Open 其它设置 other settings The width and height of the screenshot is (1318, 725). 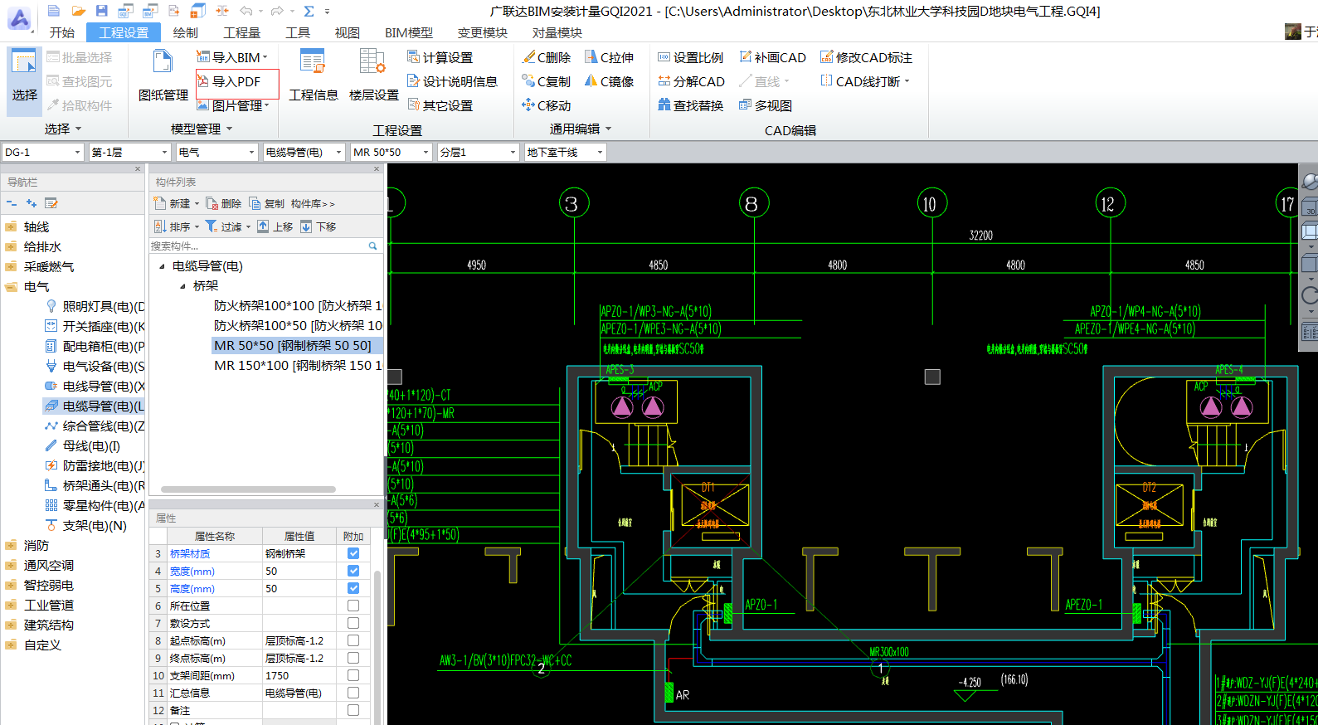pos(440,105)
